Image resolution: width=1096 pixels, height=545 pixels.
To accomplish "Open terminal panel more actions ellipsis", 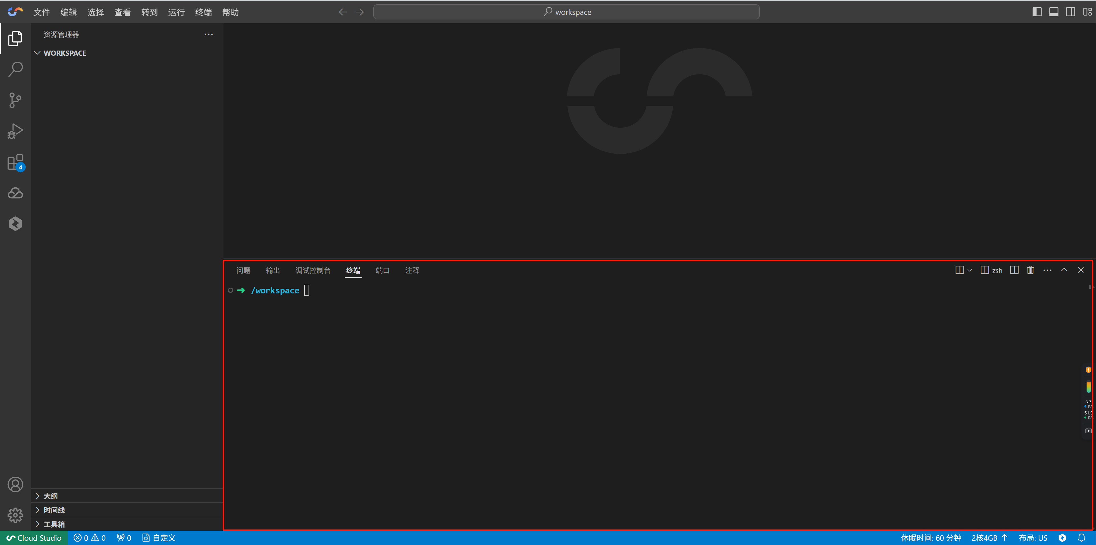I will pos(1047,271).
